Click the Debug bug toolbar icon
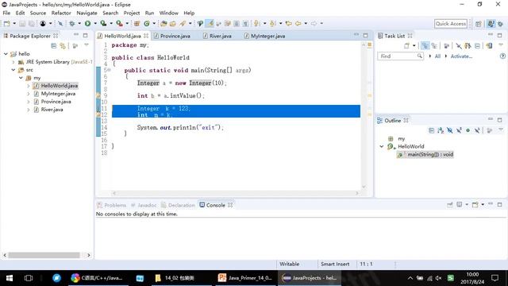Screen dimensions: 508x286 tap(72, 23)
